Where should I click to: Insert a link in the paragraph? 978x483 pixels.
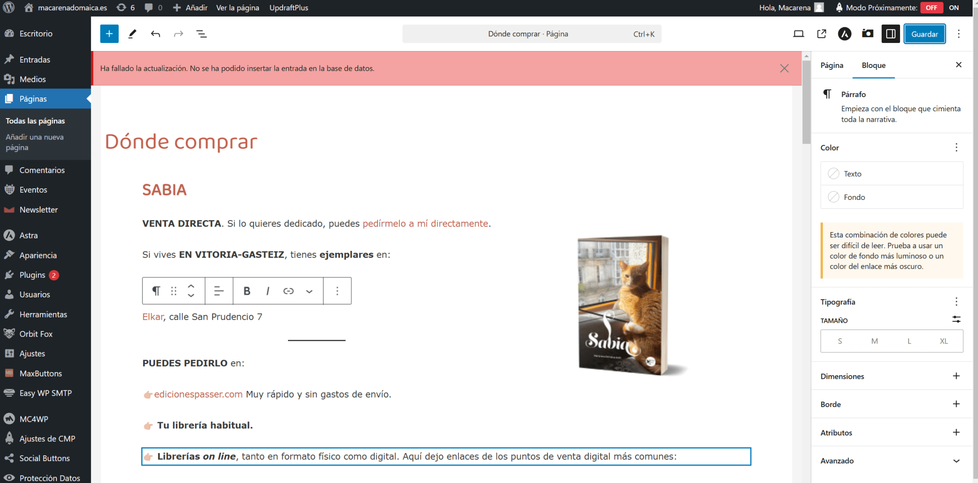[x=288, y=291]
